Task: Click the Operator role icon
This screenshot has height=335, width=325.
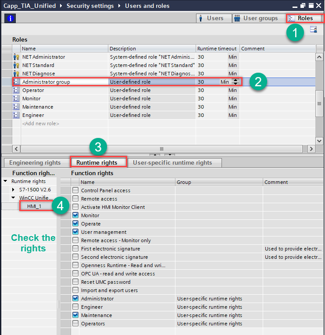Action: pyautogui.click(x=16, y=90)
